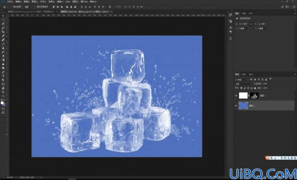Open the Edit Toolbar three-dots button
Viewport: 297px width, 180px height.
point(3,96)
